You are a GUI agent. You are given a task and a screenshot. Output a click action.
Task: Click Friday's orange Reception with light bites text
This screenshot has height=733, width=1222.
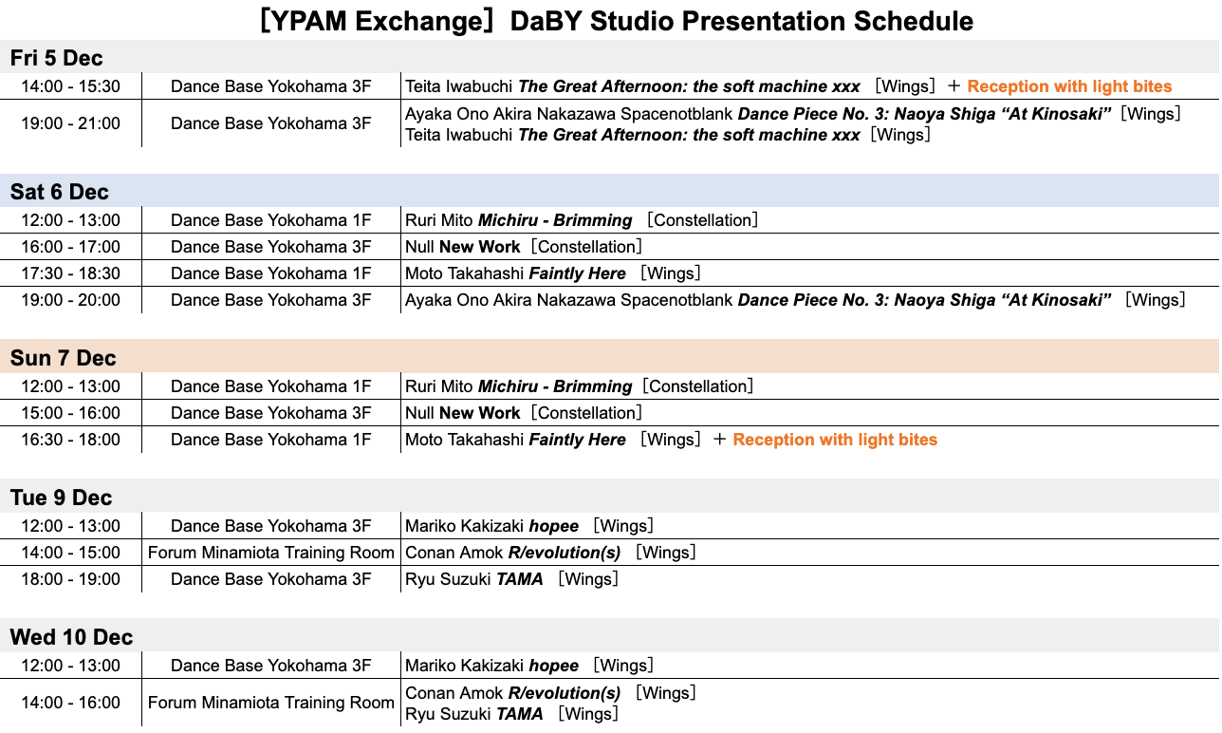1069,86
